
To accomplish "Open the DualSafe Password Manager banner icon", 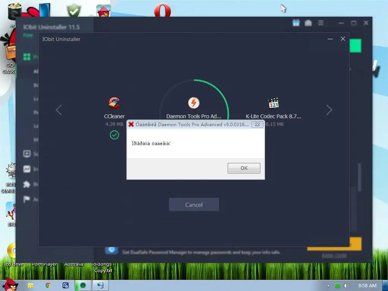I will (112, 250).
